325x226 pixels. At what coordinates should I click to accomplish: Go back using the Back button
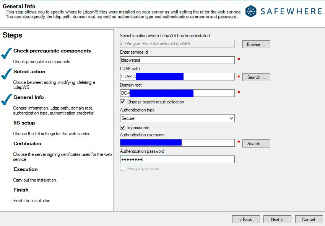coord(245,219)
